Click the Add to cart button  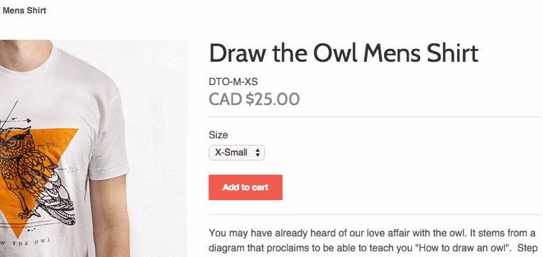(x=246, y=187)
